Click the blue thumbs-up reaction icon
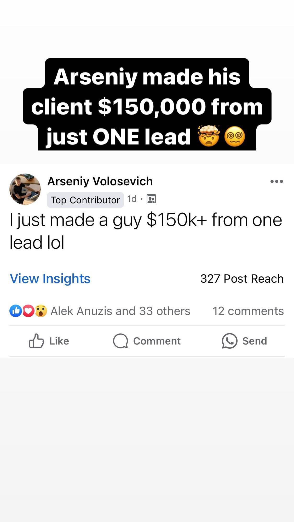Screen dimensions: 294x522 click(x=16, y=311)
